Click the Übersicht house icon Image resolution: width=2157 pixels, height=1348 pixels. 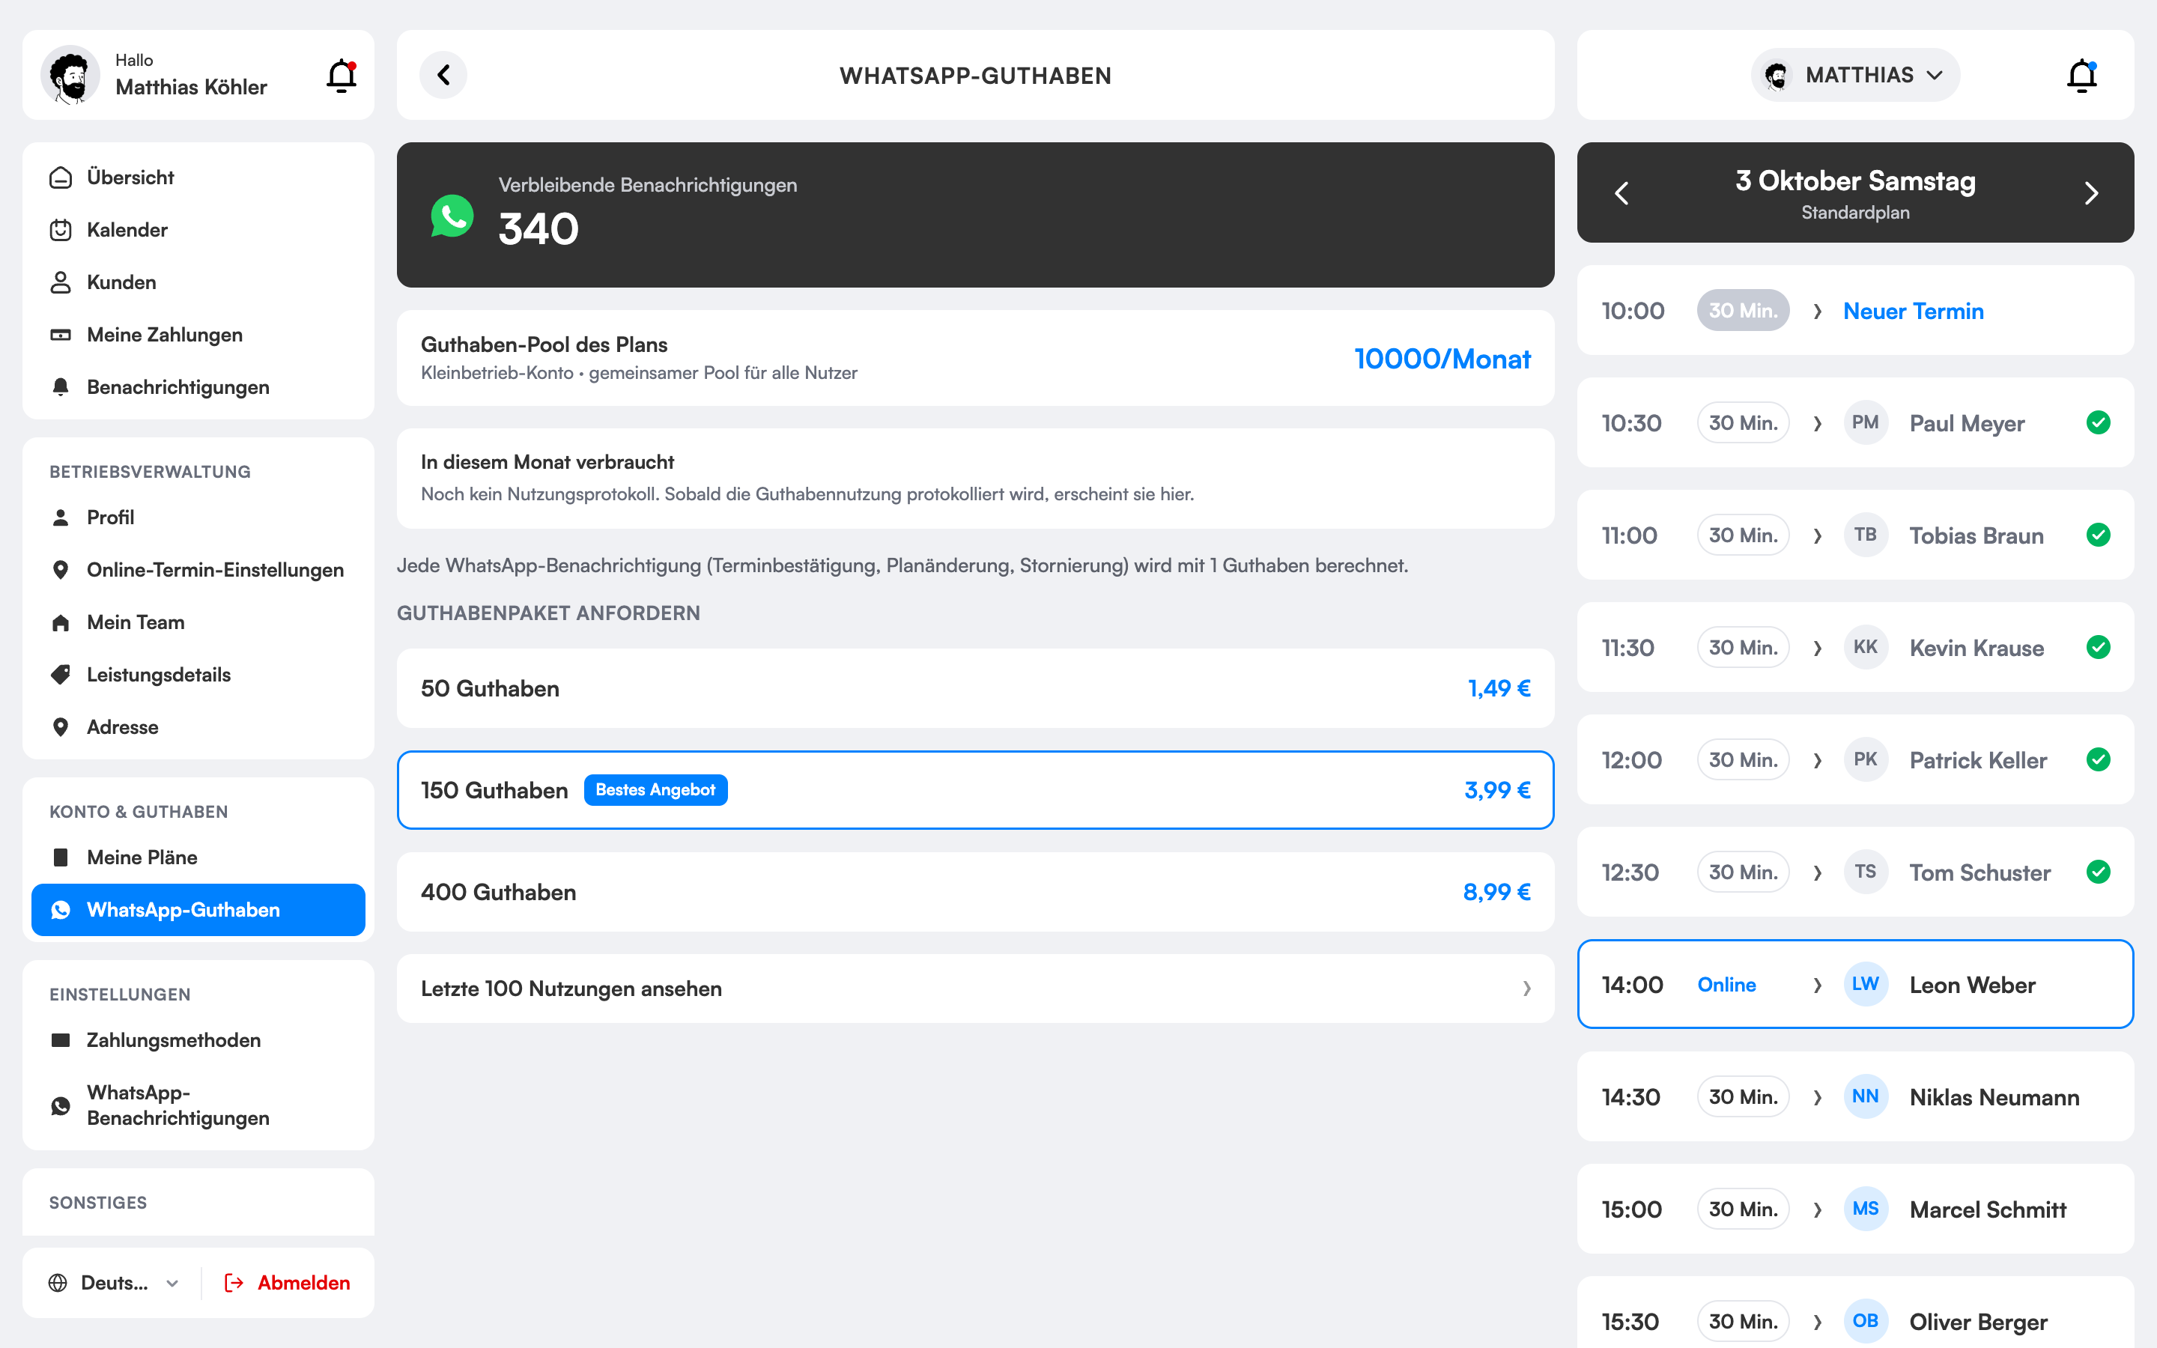tap(61, 177)
